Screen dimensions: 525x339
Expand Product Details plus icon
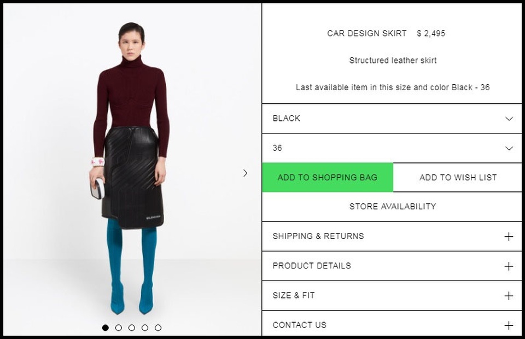click(x=509, y=266)
